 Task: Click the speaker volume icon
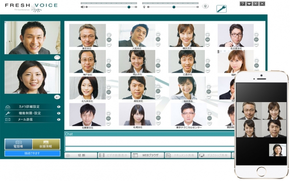[83, 7]
